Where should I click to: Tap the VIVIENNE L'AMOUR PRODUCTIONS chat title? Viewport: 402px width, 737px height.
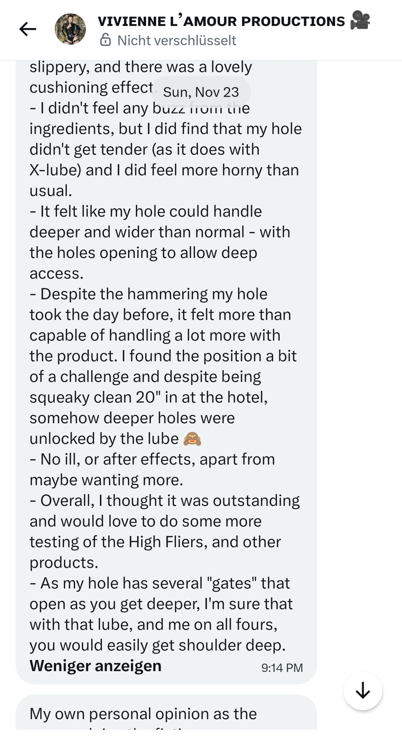coord(221,21)
